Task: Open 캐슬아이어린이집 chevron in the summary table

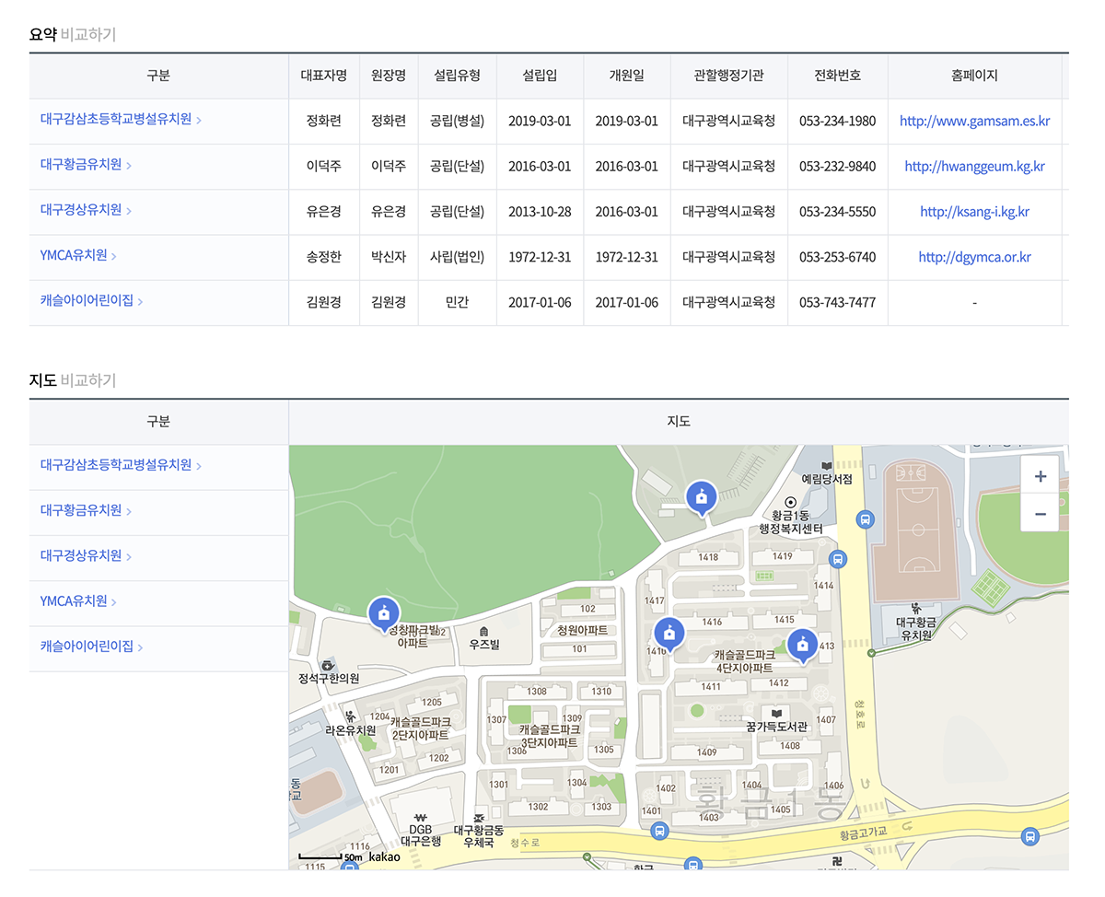Action: [x=140, y=301]
